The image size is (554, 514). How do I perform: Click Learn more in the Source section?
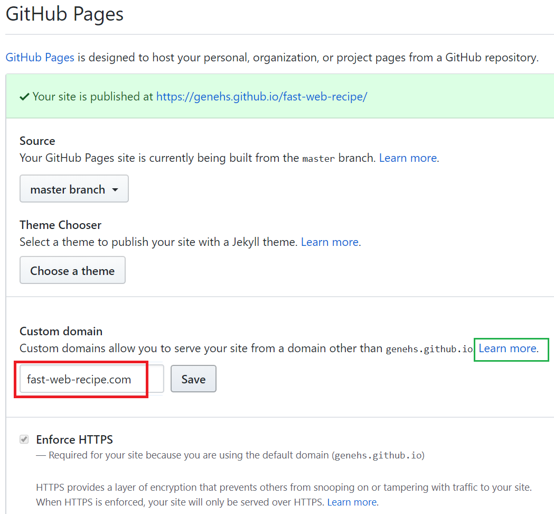coord(408,158)
